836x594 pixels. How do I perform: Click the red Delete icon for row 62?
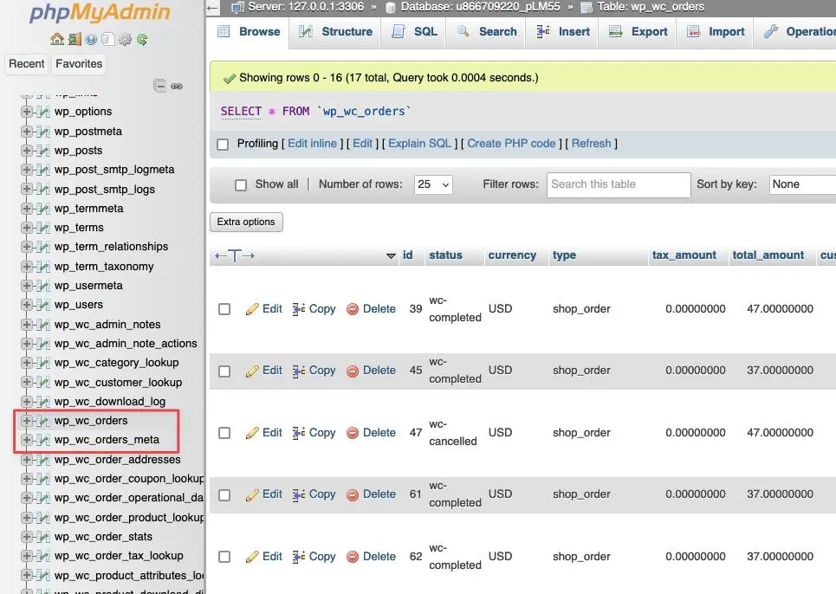353,557
